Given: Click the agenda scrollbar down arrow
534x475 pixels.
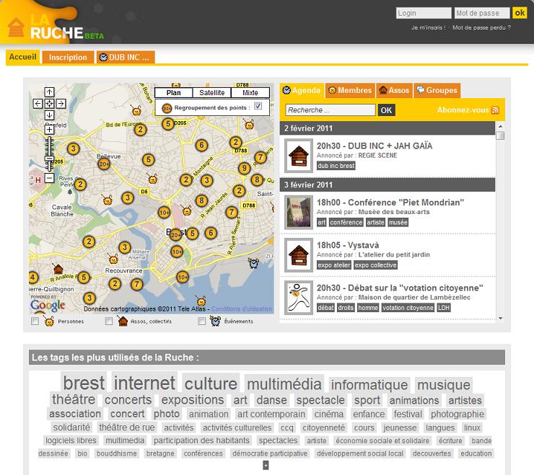Looking at the screenshot, I should pos(500,318).
